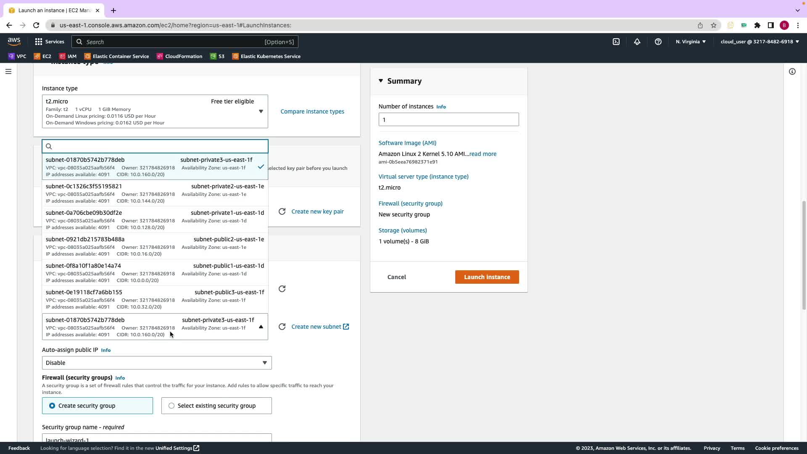Click refresh icon beside Create new key pair
Viewport: 807px width, 454px height.
pos(282,211)
